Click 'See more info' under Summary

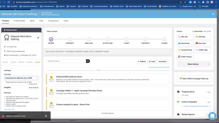tap(9, 109)
